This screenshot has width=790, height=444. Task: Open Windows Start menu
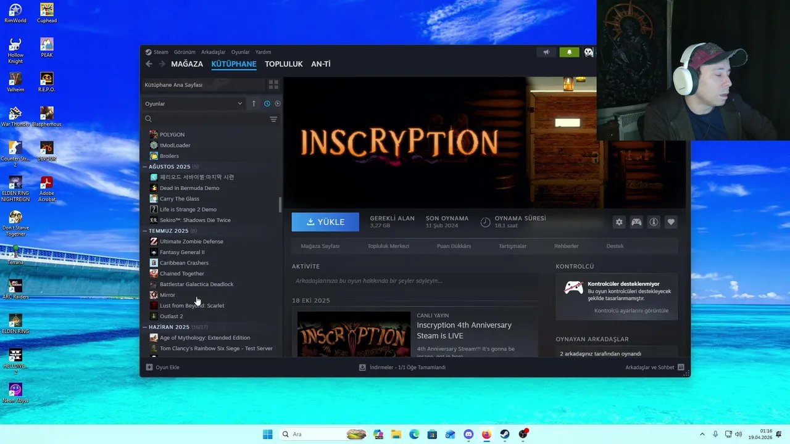[x=267, y=434]
